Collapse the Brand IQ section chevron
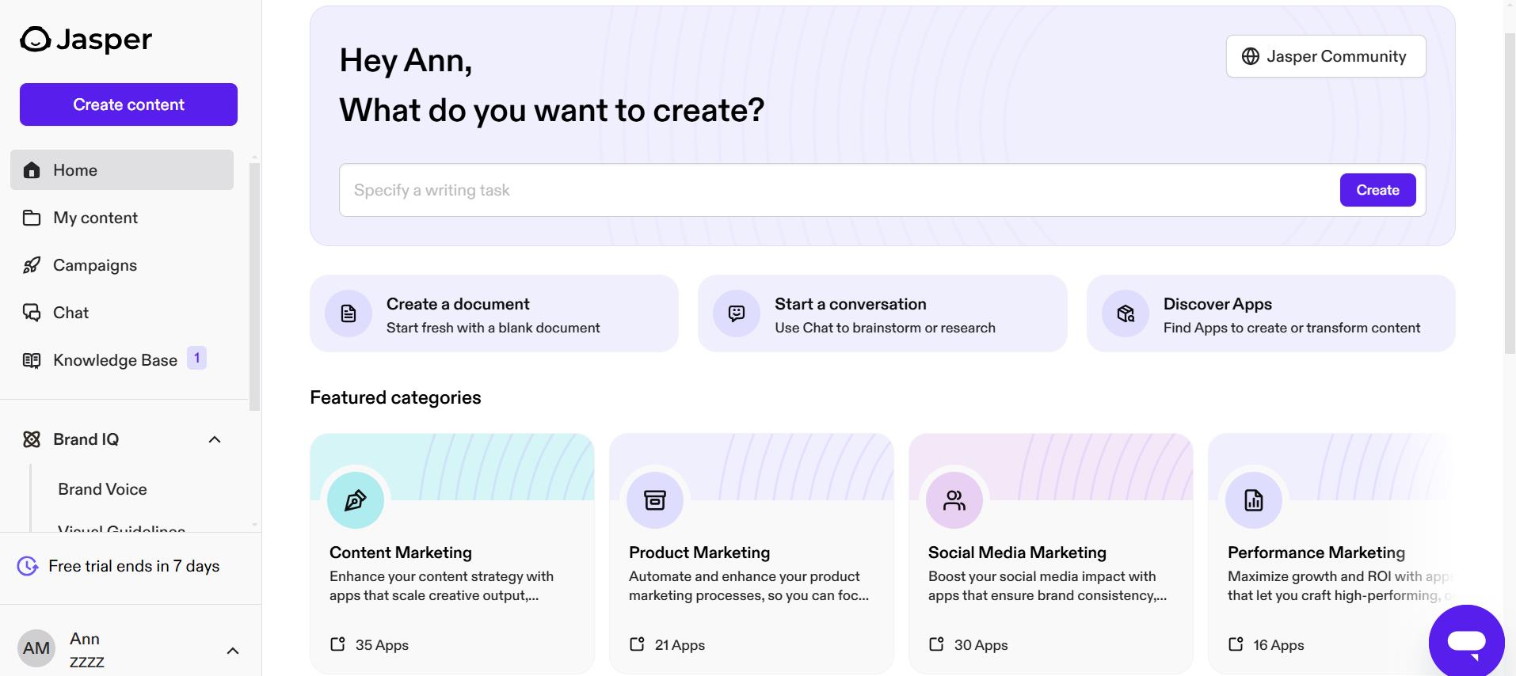 pos(215,439)
